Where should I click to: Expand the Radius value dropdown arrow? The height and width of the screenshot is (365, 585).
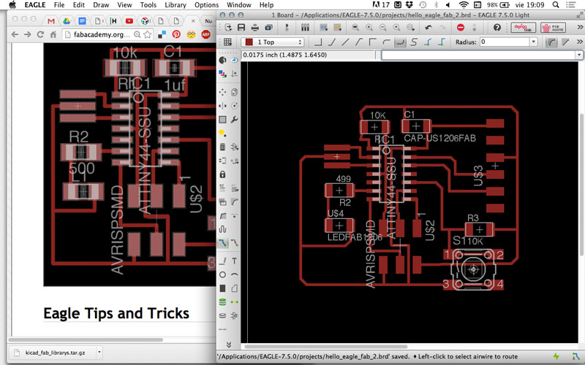click(x=533, y=42)
